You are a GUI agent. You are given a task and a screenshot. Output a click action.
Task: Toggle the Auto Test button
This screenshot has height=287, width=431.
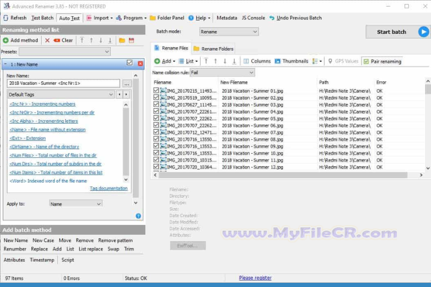[x=69, y=18]
